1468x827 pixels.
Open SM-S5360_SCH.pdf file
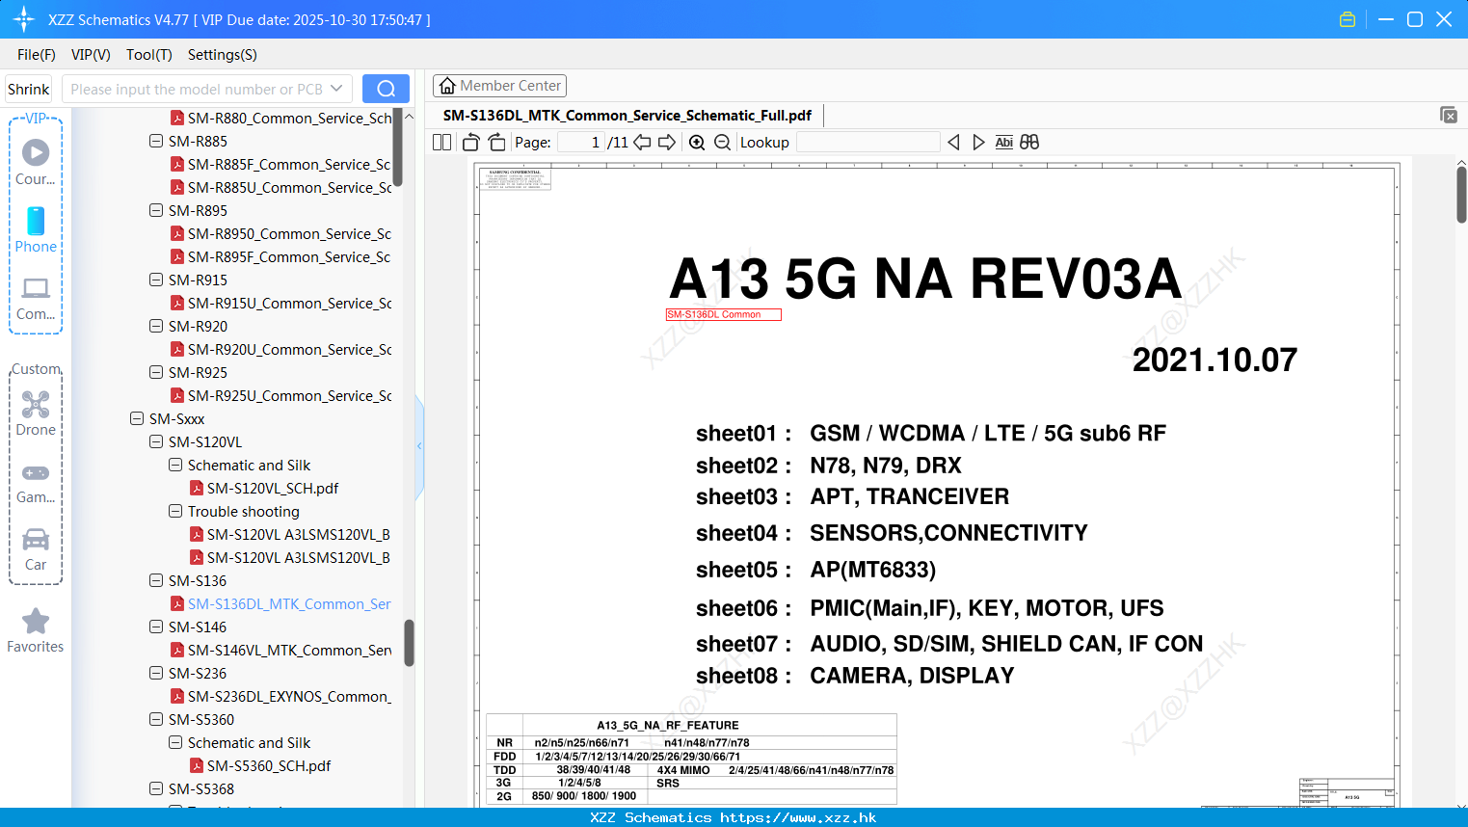pos(260,765)
